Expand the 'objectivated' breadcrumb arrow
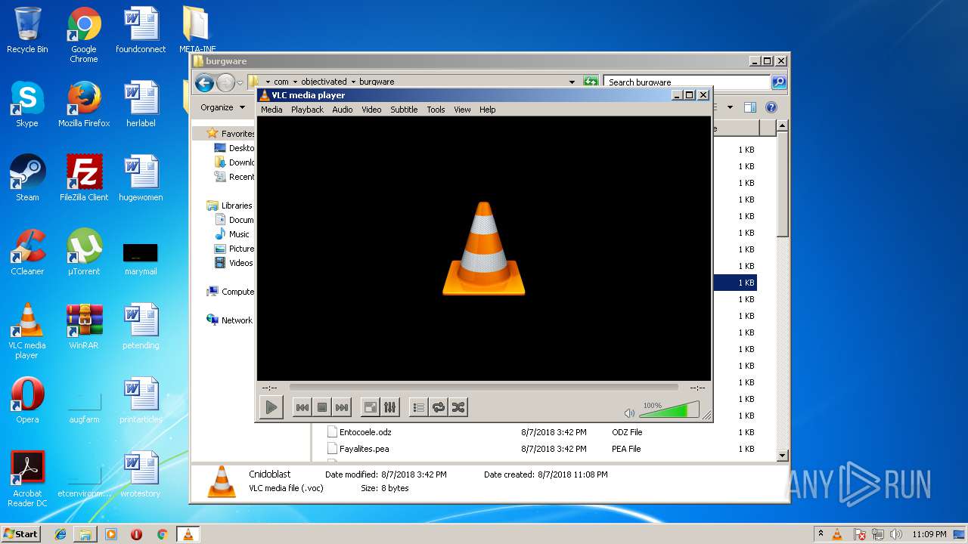Image resolution: width=968 pixels, height=544 pixels. pos(353,82)
